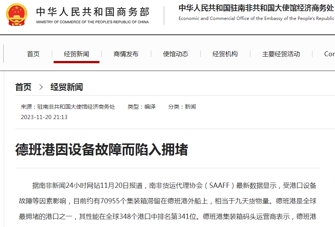Click the 分类：新闻 metadata label
The height and width of the screenshot is (227, 335).
click(182, 106)
